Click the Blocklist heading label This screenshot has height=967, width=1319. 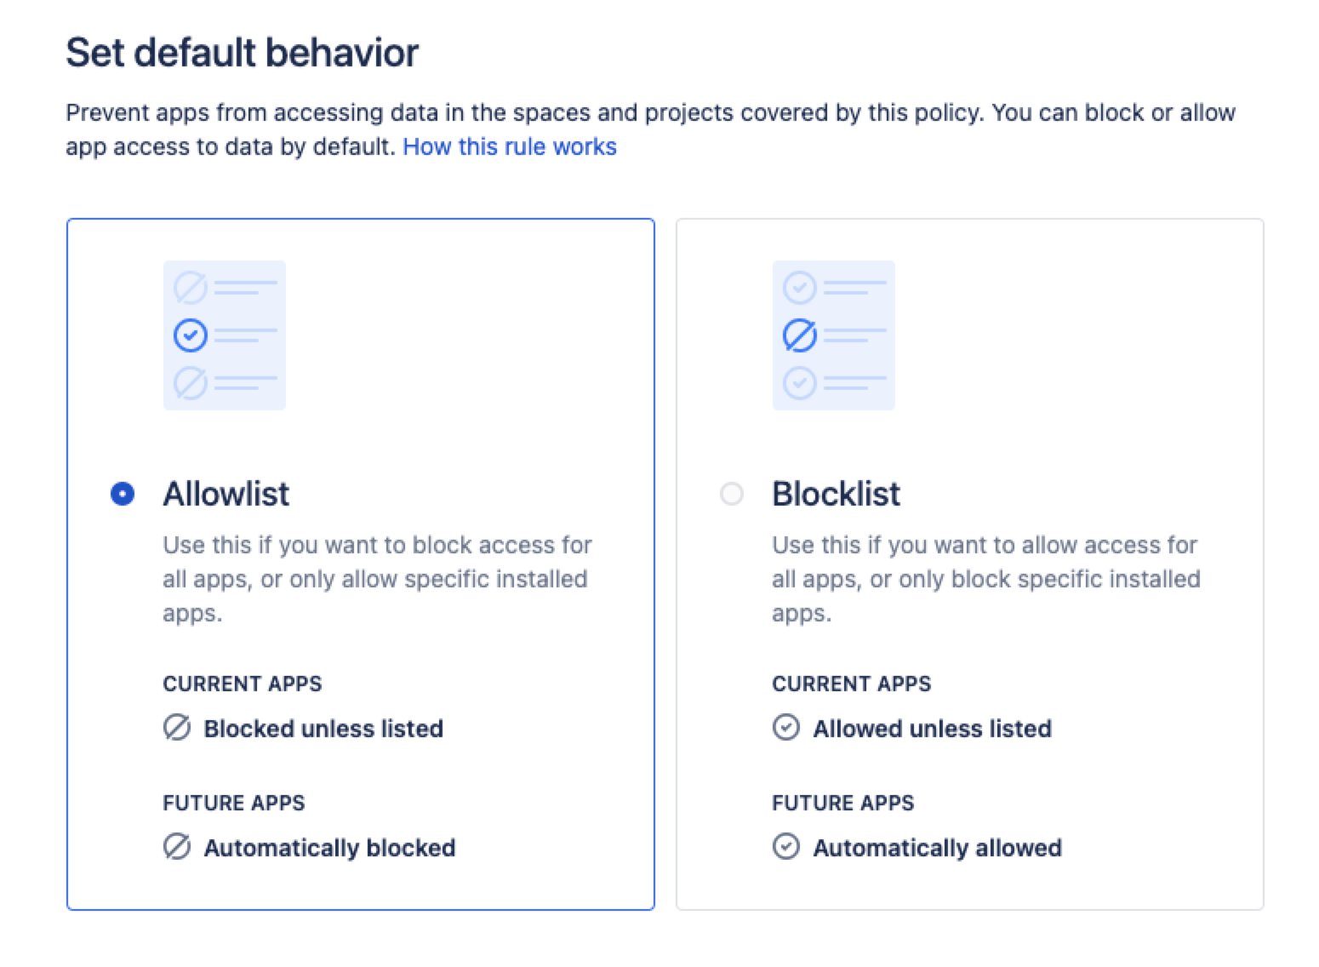point(837,494)
